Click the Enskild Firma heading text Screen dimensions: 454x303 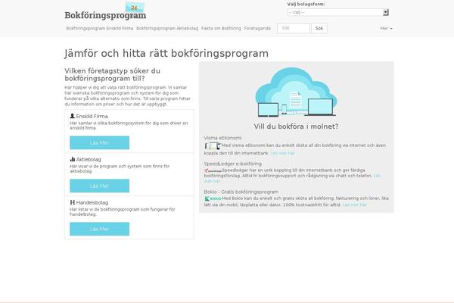coord(92,116)
